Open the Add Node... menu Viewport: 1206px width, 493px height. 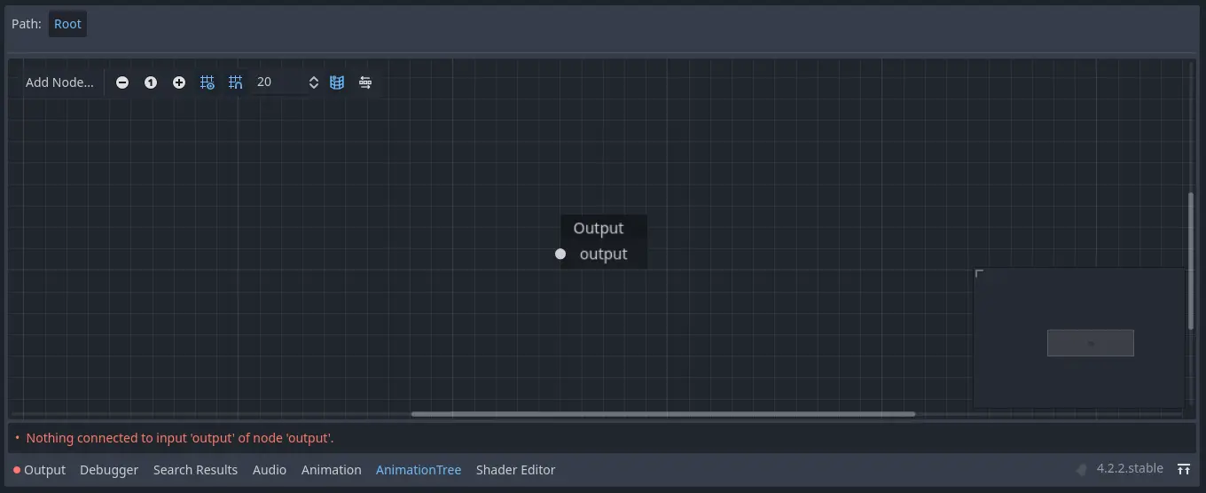click(x=59, y=82)
